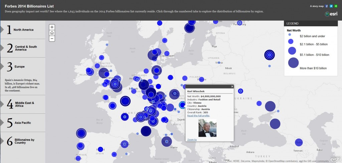This screenshot has width=342, height=163.
Task: Share the story map on Facebook
Action: coord(327,6)
